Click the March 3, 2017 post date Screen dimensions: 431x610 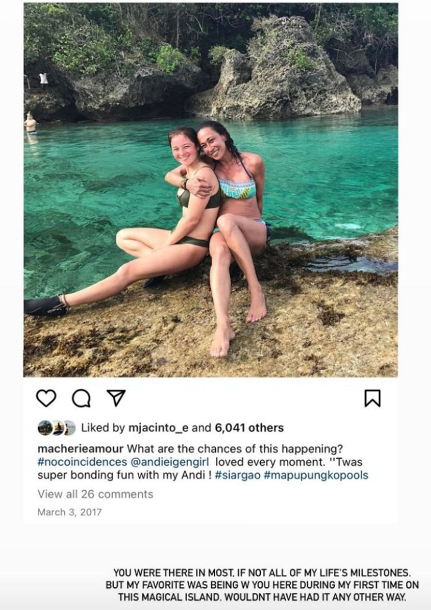coord(69,512)
